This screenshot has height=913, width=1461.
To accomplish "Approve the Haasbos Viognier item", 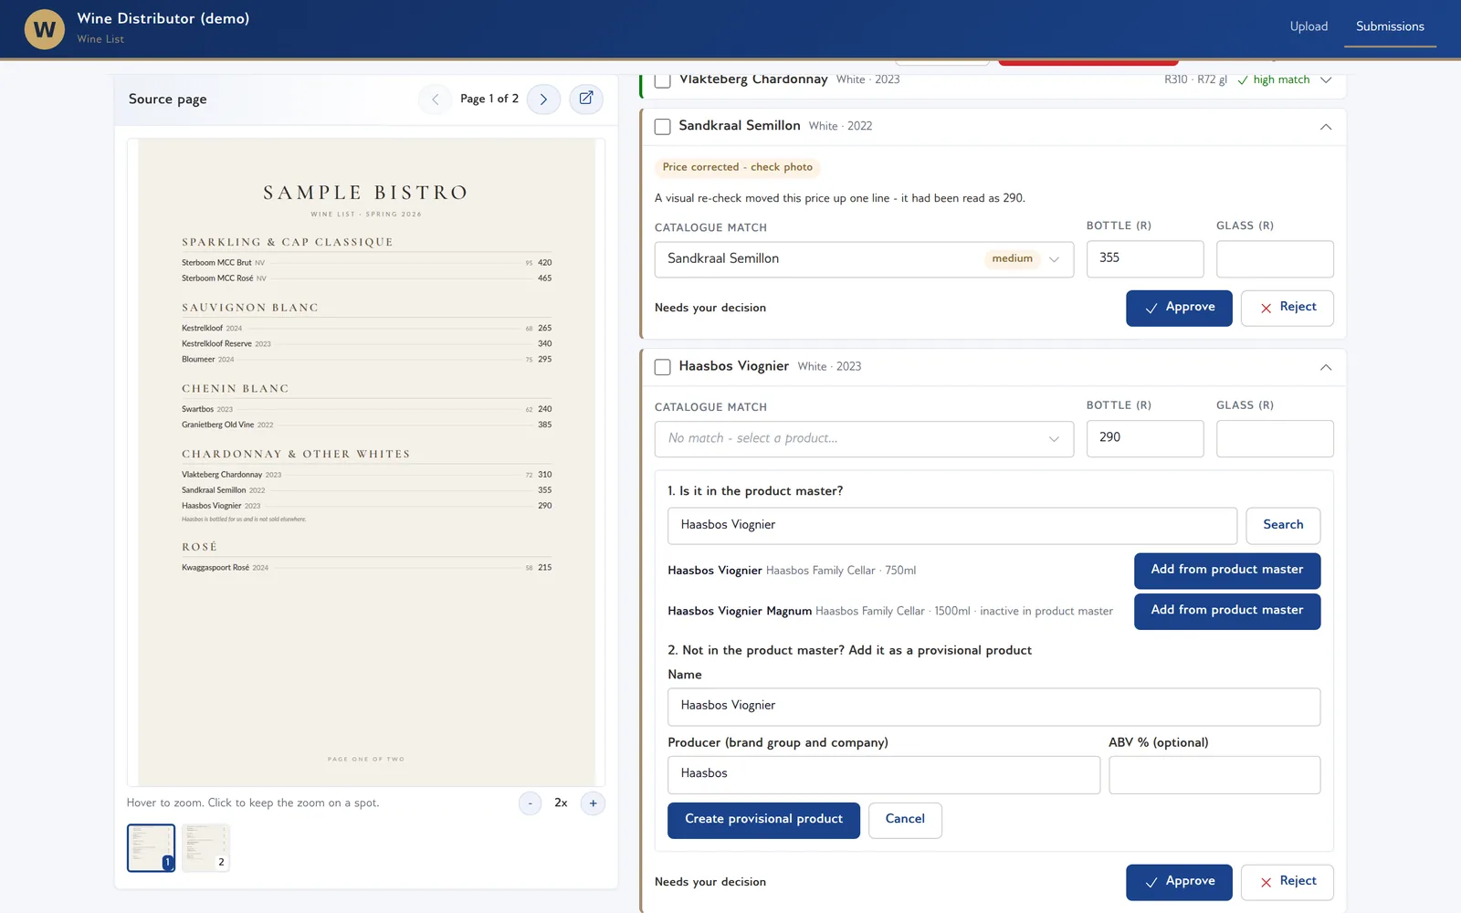I will pyautogui.click(x=1179, y=882).
